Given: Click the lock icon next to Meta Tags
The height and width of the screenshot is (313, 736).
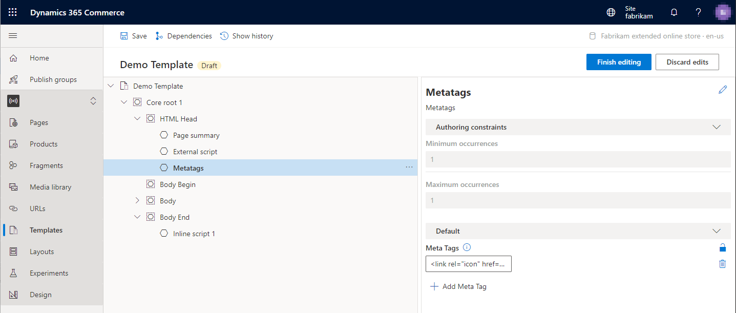Looking at the screenshot, I should [x=722, y=247].
